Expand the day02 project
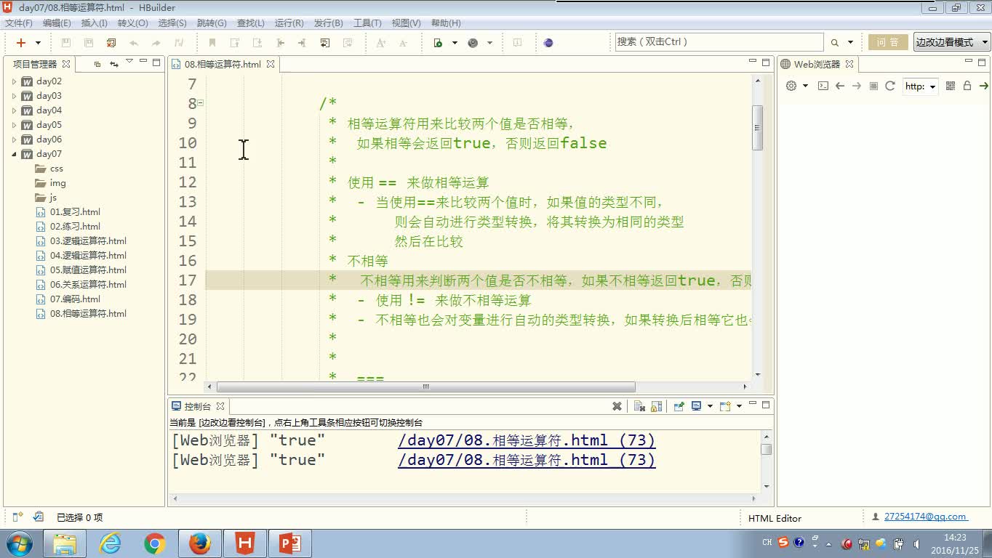The height and width of the screenshot is (558, 992). pyautogui.click(x=14, y=81)
